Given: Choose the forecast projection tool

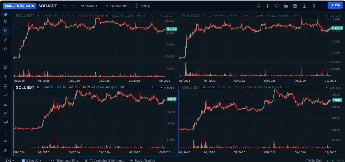Looking at the screenshot, I should 6,122.
